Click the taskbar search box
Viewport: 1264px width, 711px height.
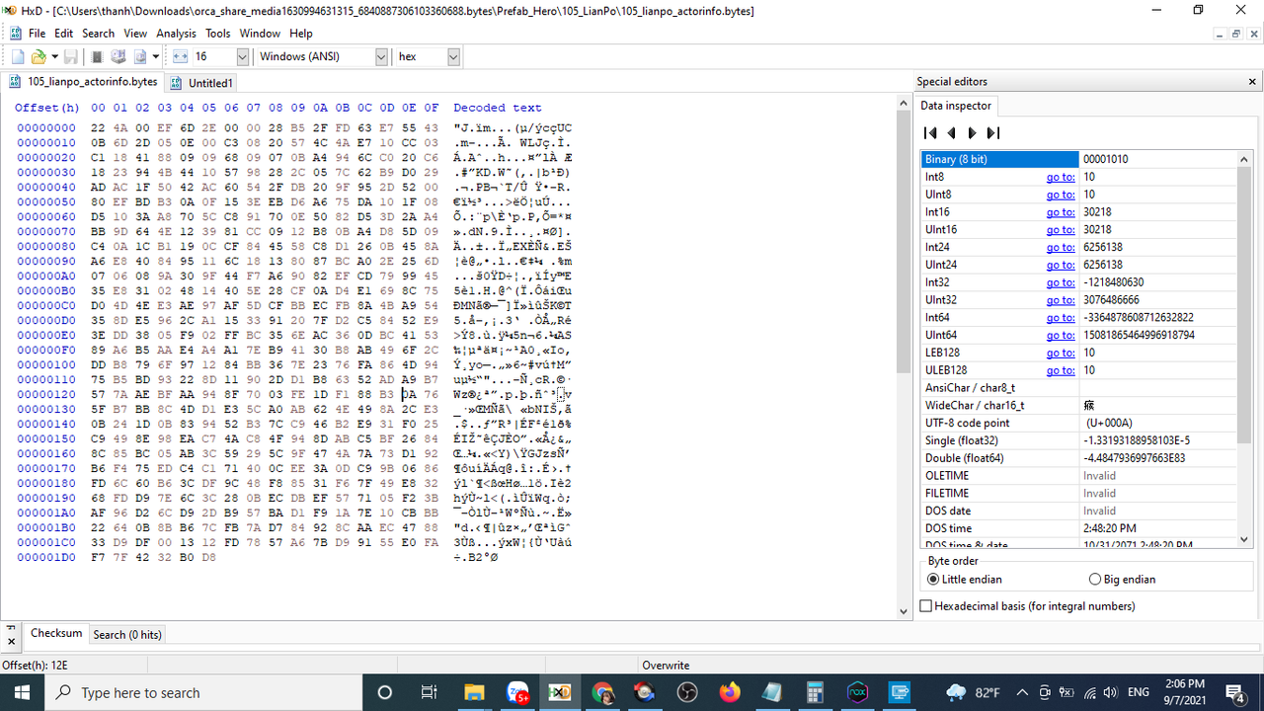coord(204,692)
